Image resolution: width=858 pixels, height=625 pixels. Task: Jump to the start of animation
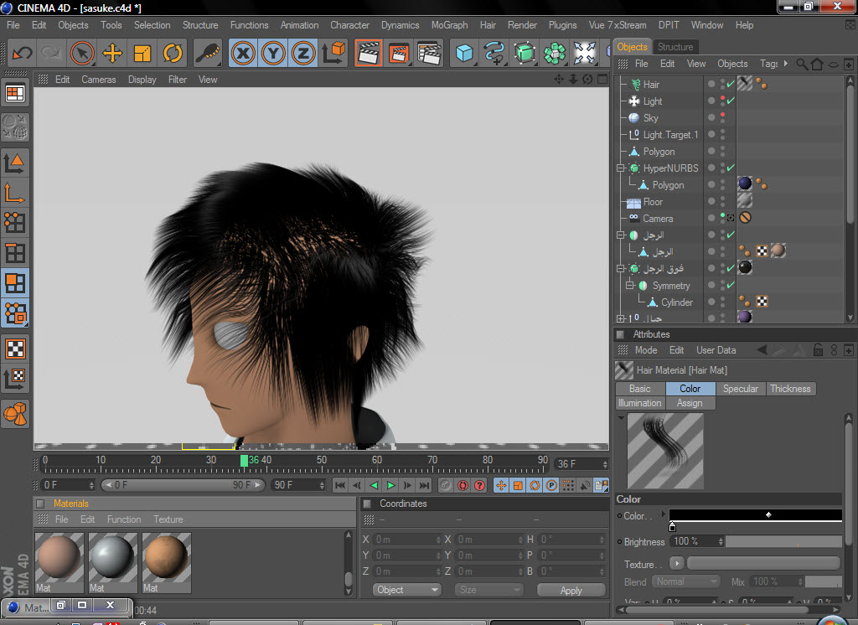pyautogui.click(x=340, y=485)
